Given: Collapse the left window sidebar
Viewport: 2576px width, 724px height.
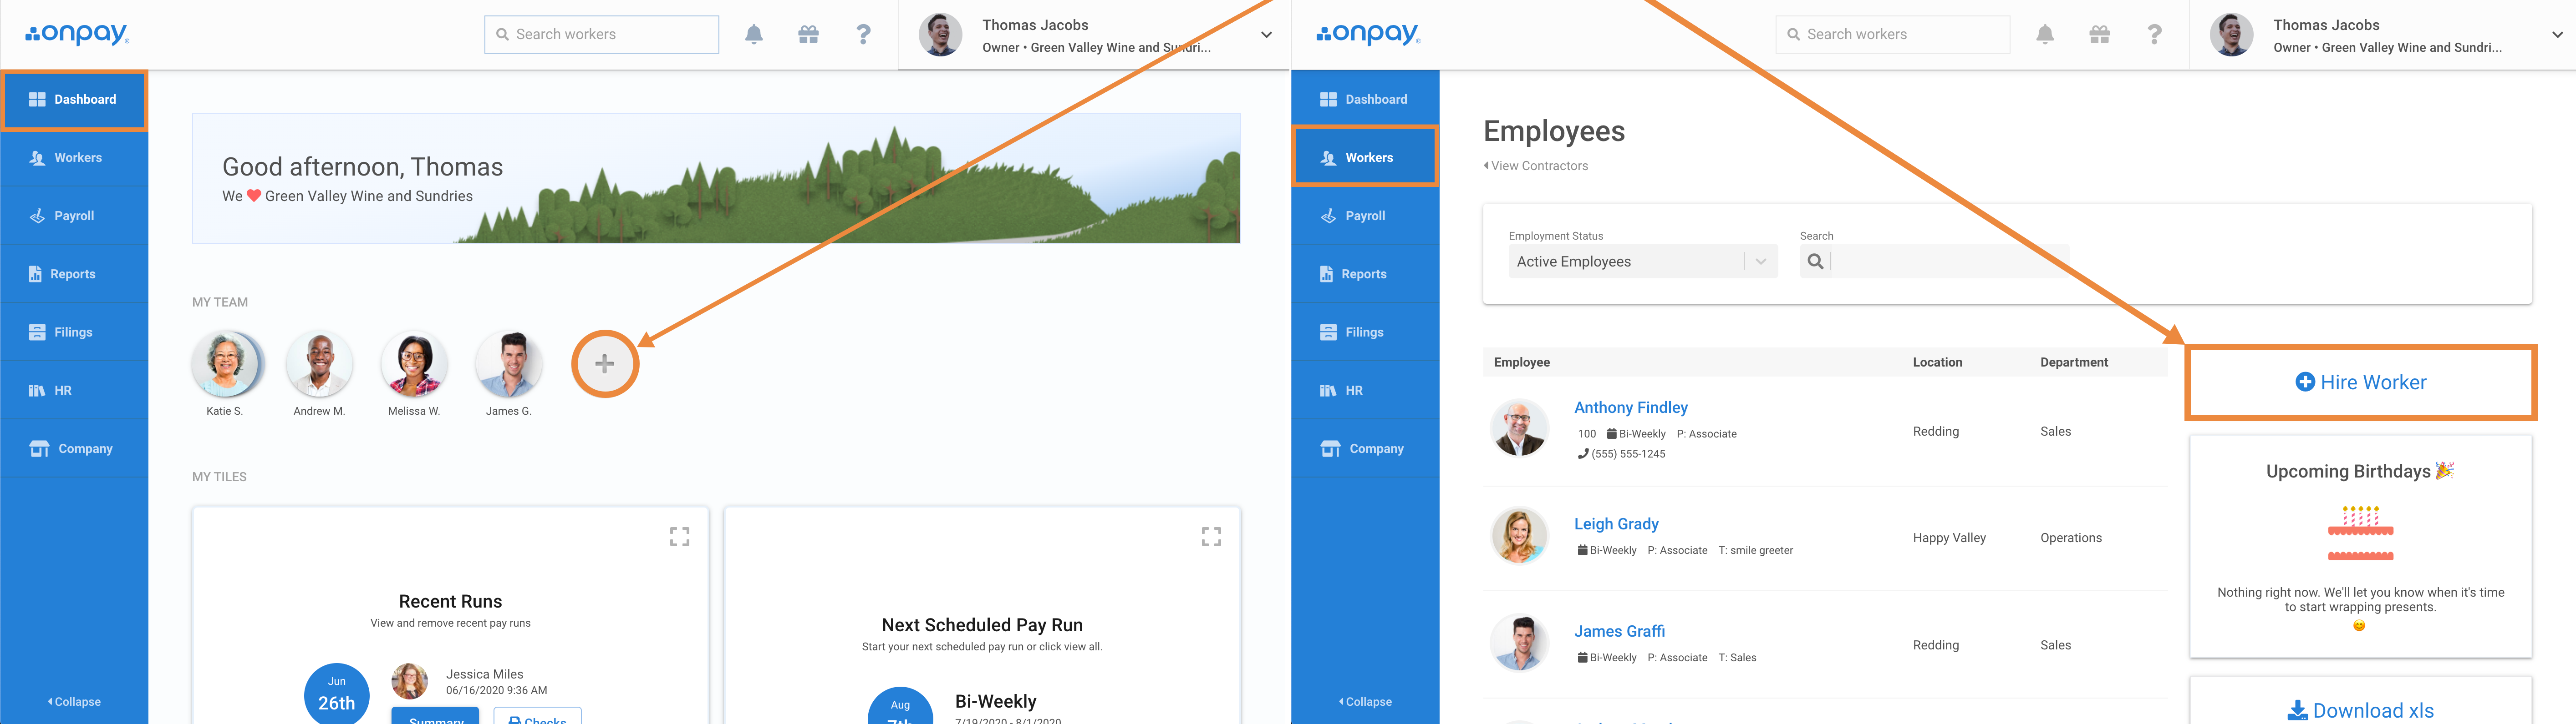Looking at the screenshot, I should click(75, 702).
